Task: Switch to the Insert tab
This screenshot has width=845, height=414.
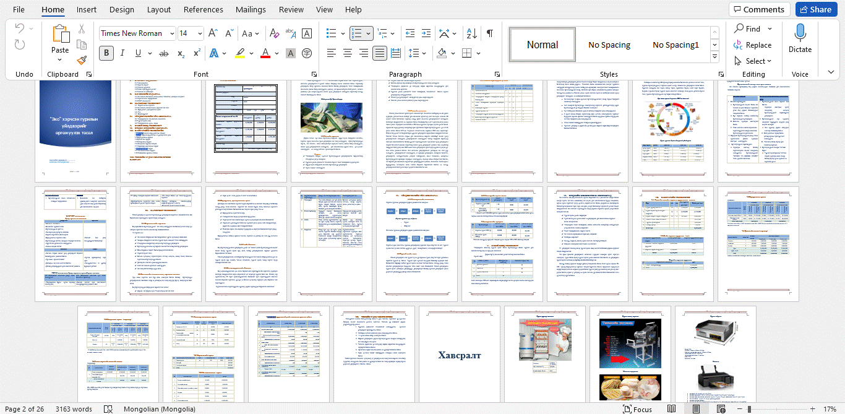Action: coord(87,9)
